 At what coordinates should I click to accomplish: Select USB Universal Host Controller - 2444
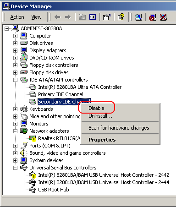click(104, 182)
